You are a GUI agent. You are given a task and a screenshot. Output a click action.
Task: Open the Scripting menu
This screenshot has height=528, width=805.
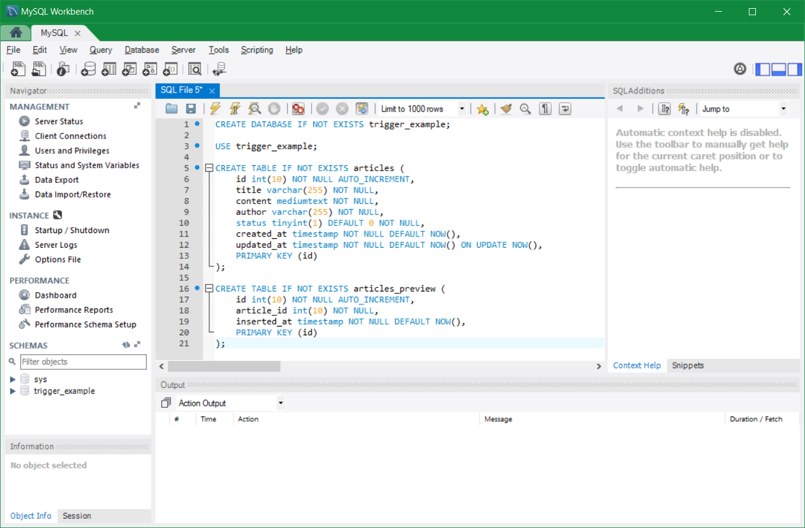click(x=257, y=50)
